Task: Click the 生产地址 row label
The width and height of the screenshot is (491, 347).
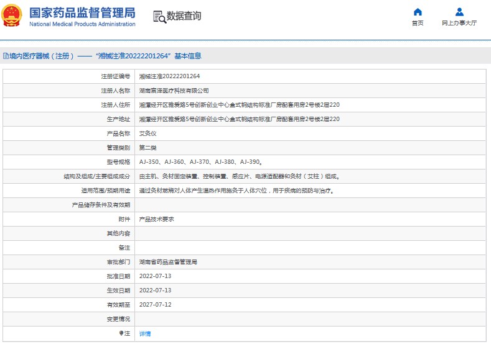Action: point(118,119)
